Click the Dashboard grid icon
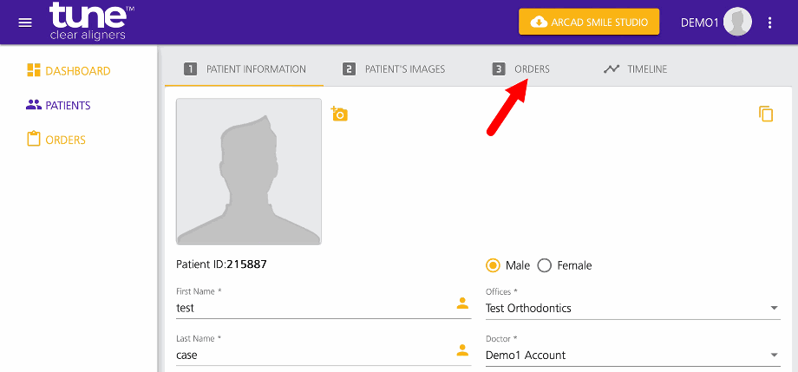Image resolution: width=798 pixels, height=372 pixels. click(33, 70)
